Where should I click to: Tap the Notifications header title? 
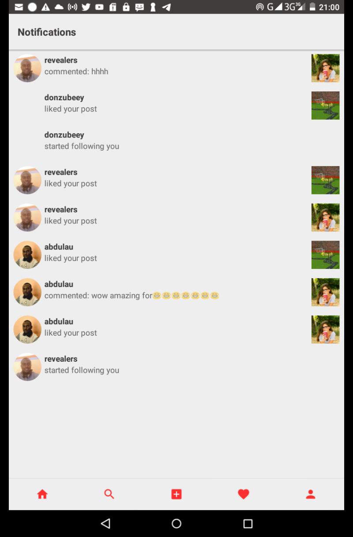[x=47, y=32]
